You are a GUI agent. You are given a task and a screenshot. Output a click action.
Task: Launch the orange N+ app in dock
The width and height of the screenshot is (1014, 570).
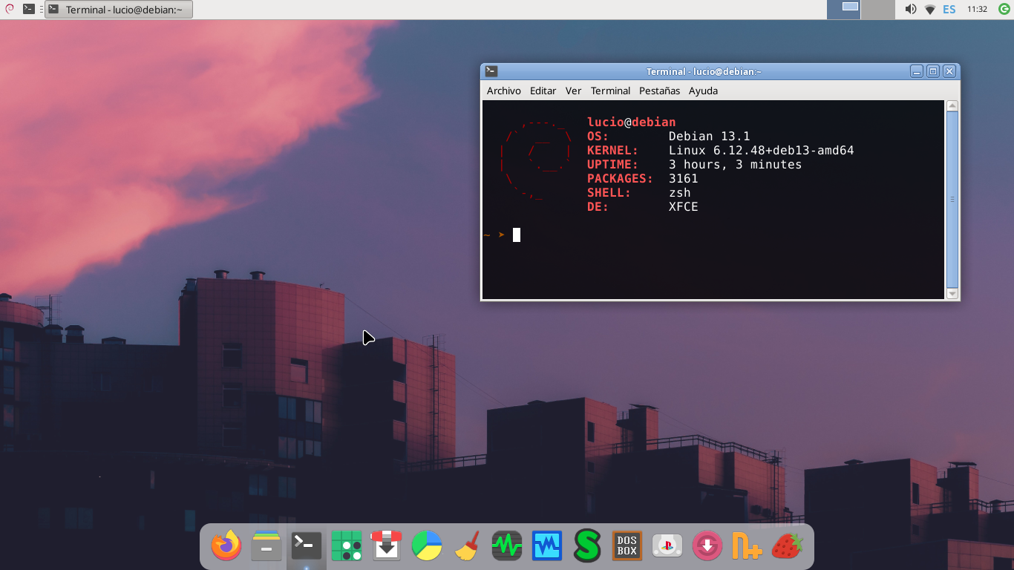pos(748,546)
